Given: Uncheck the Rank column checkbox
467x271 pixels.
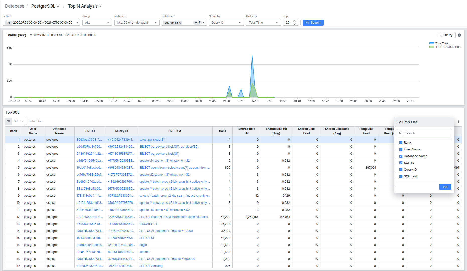Looking at the screenshot, I should 401,143.
